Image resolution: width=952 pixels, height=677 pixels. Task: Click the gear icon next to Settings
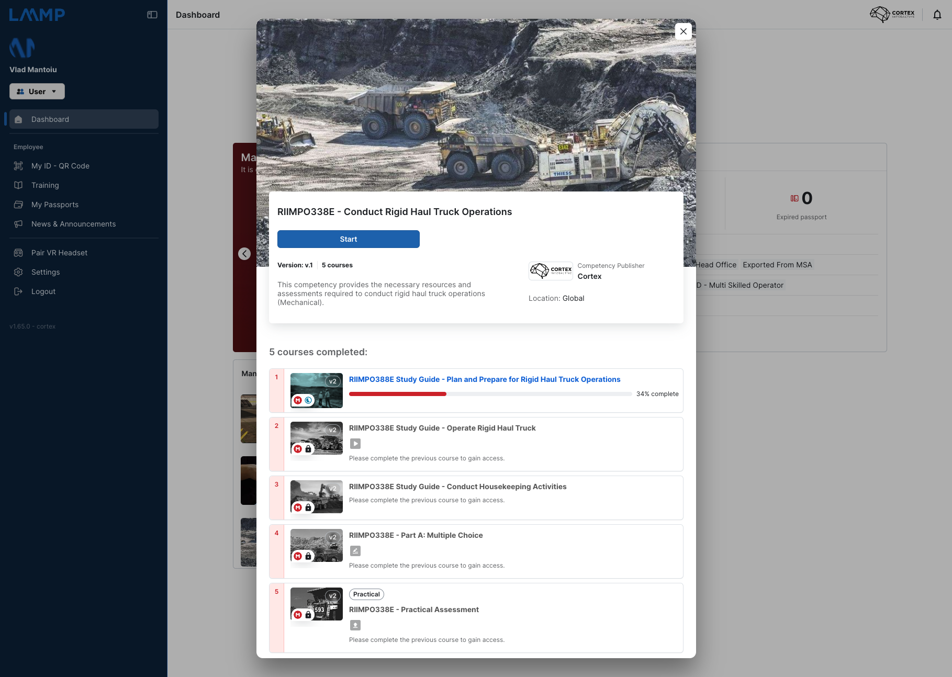18,272
